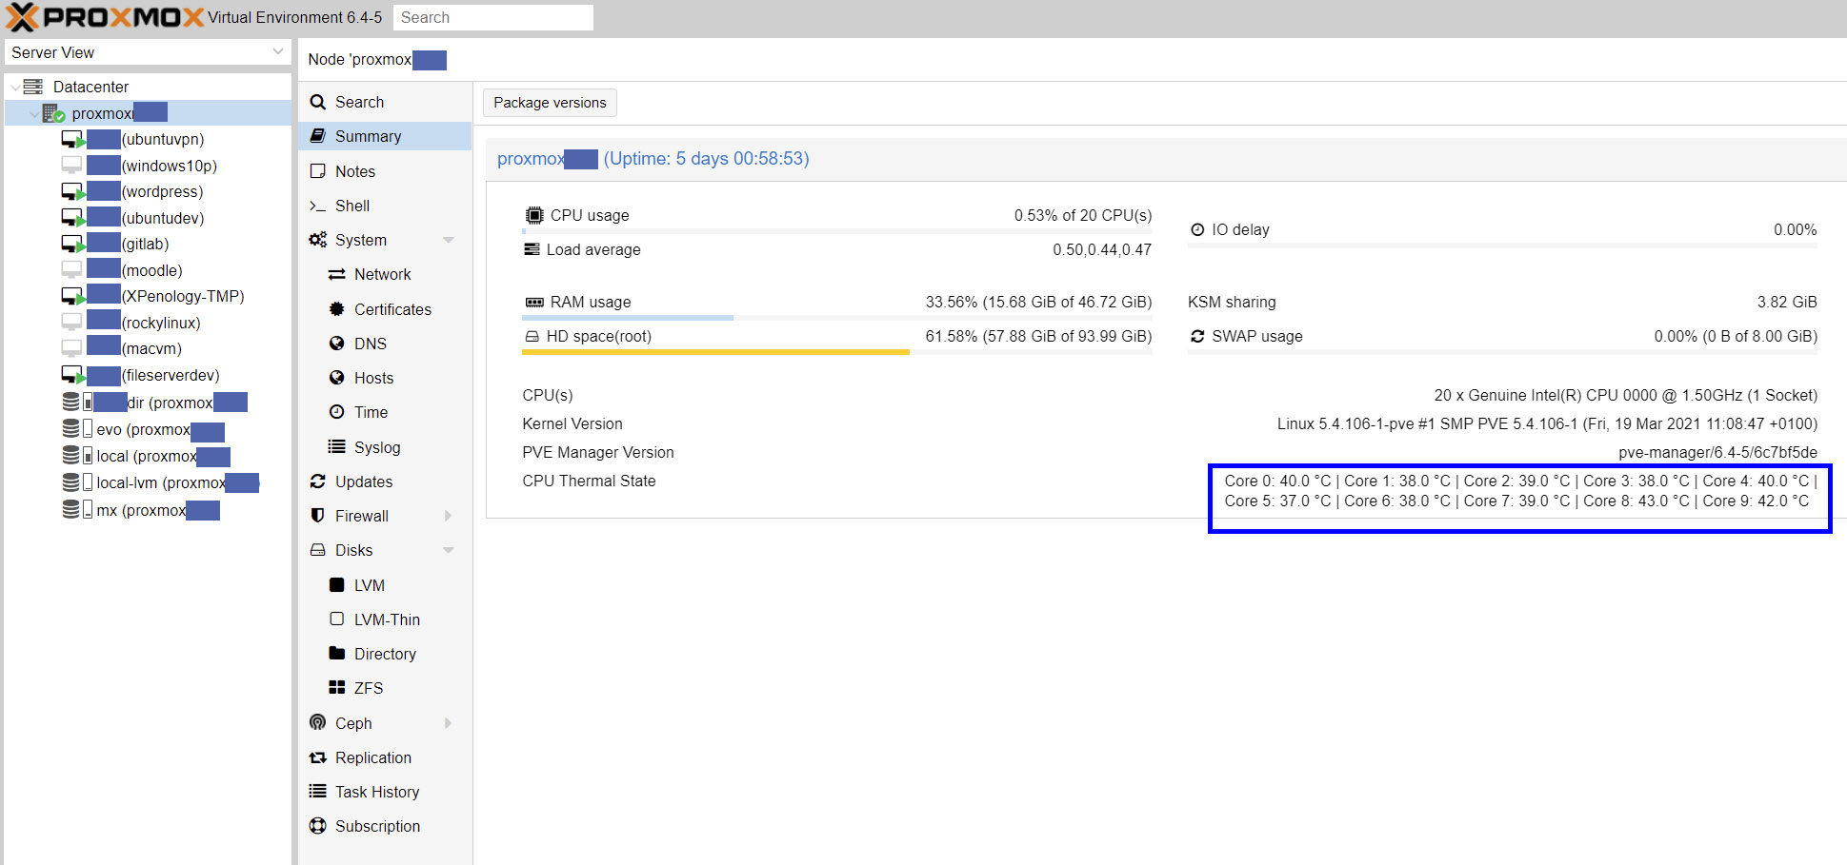Screen dimensions: 1847x865
Task: Click the Replication icon
Action: [318, 757]
